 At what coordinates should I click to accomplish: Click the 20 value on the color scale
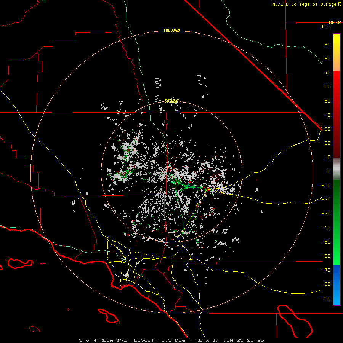point(327,143)
